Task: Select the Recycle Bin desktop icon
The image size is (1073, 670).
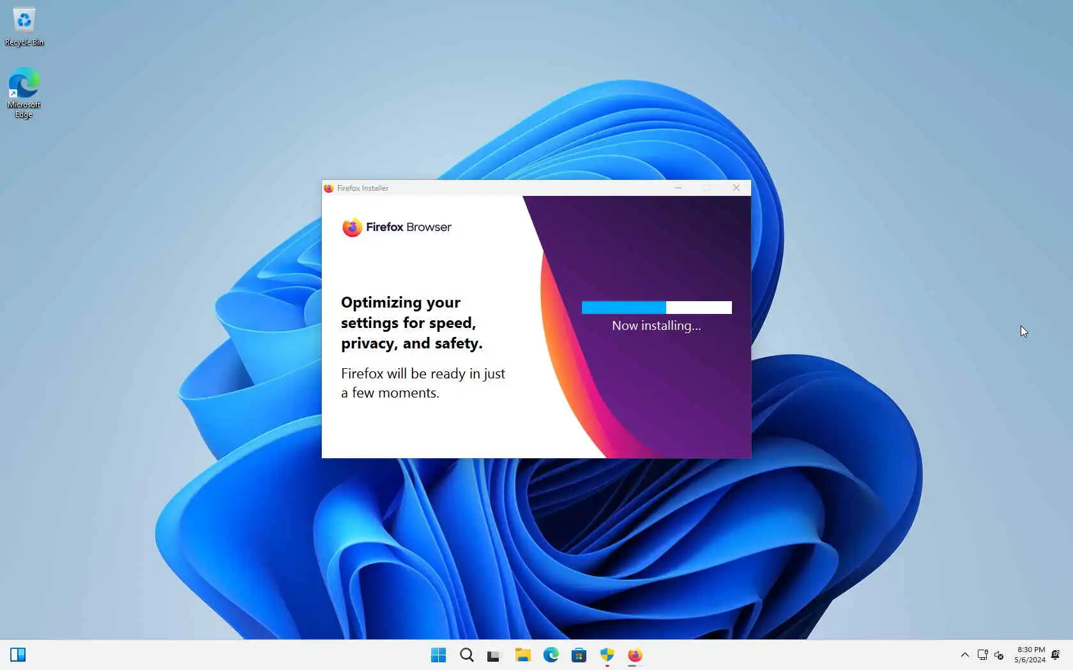Action: point(24,27)
